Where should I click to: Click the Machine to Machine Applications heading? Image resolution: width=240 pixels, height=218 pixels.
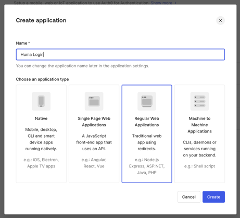pyautogui.click(x=199, y=125)
